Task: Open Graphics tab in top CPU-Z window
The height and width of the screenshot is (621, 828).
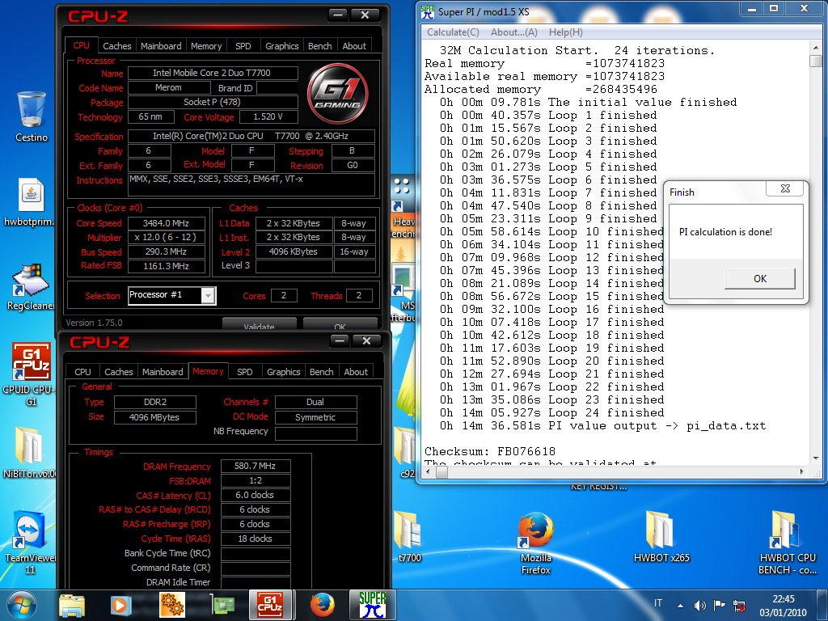Action: click(x=282, y=46)
